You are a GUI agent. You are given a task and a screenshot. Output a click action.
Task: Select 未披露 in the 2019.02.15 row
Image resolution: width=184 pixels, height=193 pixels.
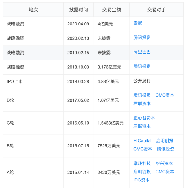click(104, 53)
